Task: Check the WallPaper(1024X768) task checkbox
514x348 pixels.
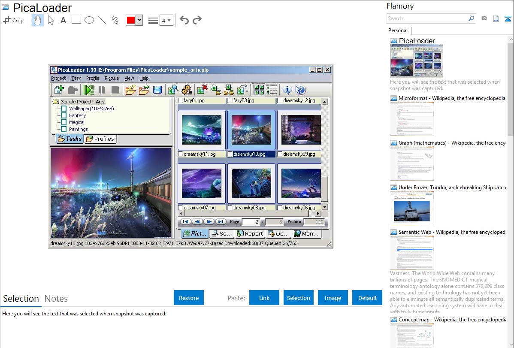Action: (64, 109)
